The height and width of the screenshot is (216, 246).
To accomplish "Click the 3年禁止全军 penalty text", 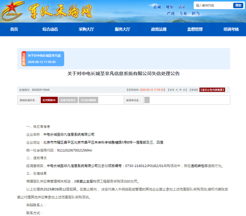I will (x=83, y=181).
